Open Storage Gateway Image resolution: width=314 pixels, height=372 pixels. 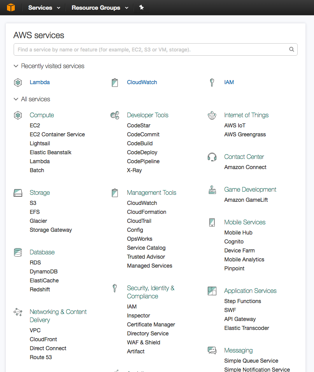click(51, 230)
